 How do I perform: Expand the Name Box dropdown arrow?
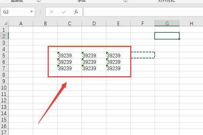(31, 12)
